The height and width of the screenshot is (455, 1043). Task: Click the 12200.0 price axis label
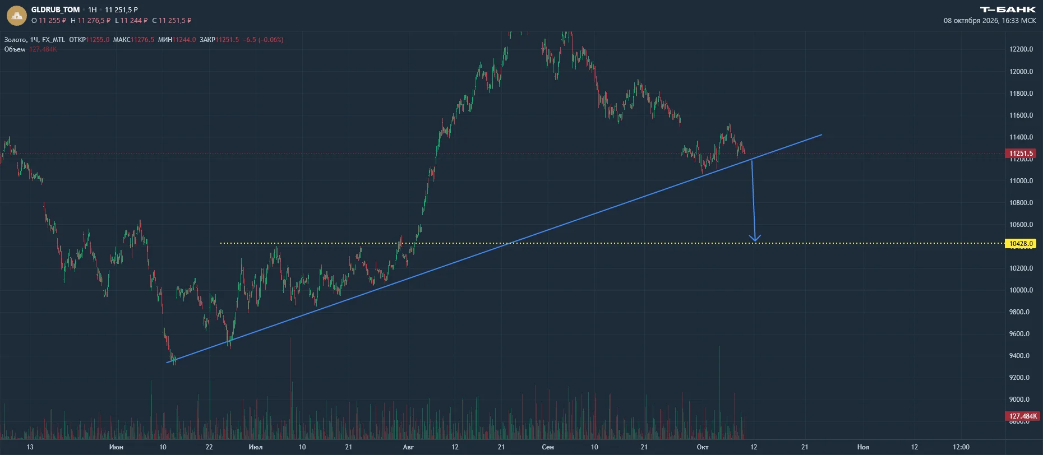point(1021,49)
